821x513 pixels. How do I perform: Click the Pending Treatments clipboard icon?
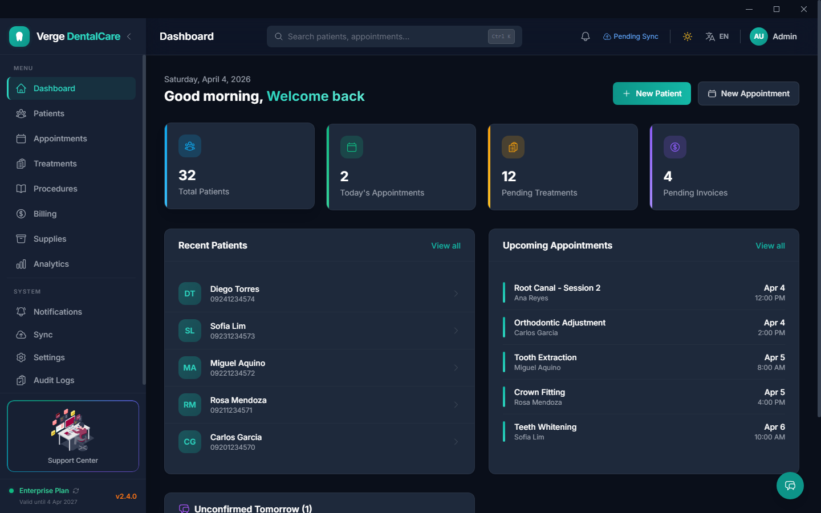[513, 148]
